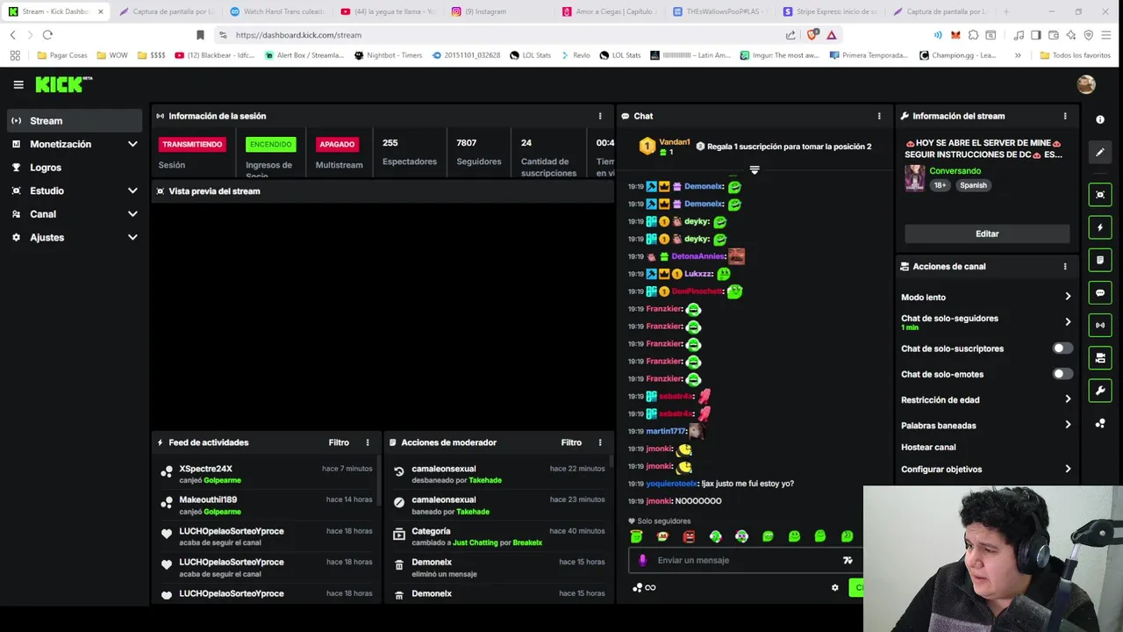Viewport: 1123px width, 632px height.
Task: Toggle the stream preview widget icon
Action: [1100, 195]
